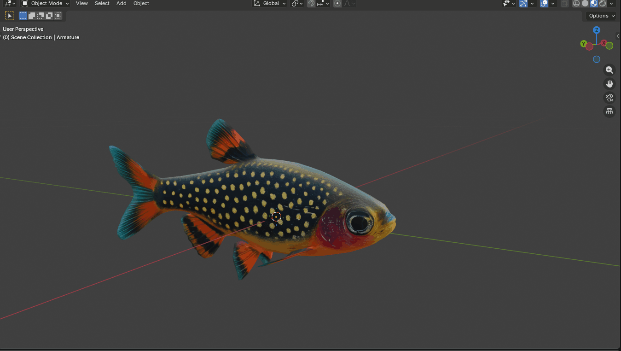621x351 pixels.
Task: Switch to Material Preview shading
Action: click(x=594, y=3)
